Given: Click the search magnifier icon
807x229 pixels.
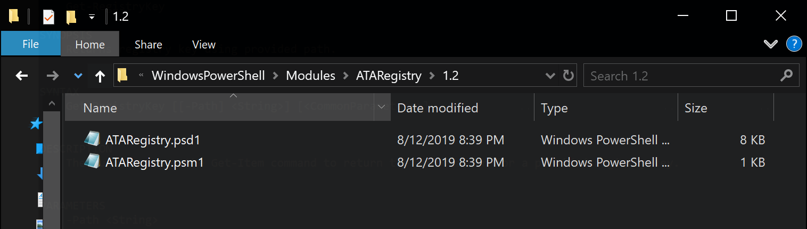Looking at the screenshot, I should tap(786, 76).
